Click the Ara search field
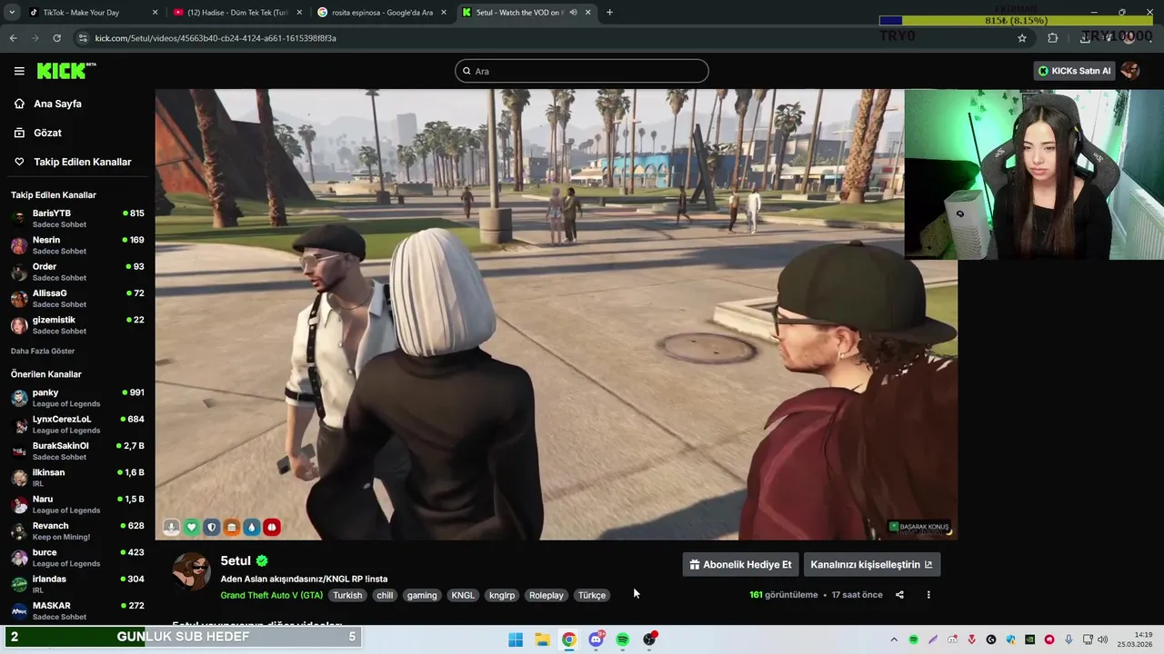Viewport: 1164px width, 654px height. [582, 71]
